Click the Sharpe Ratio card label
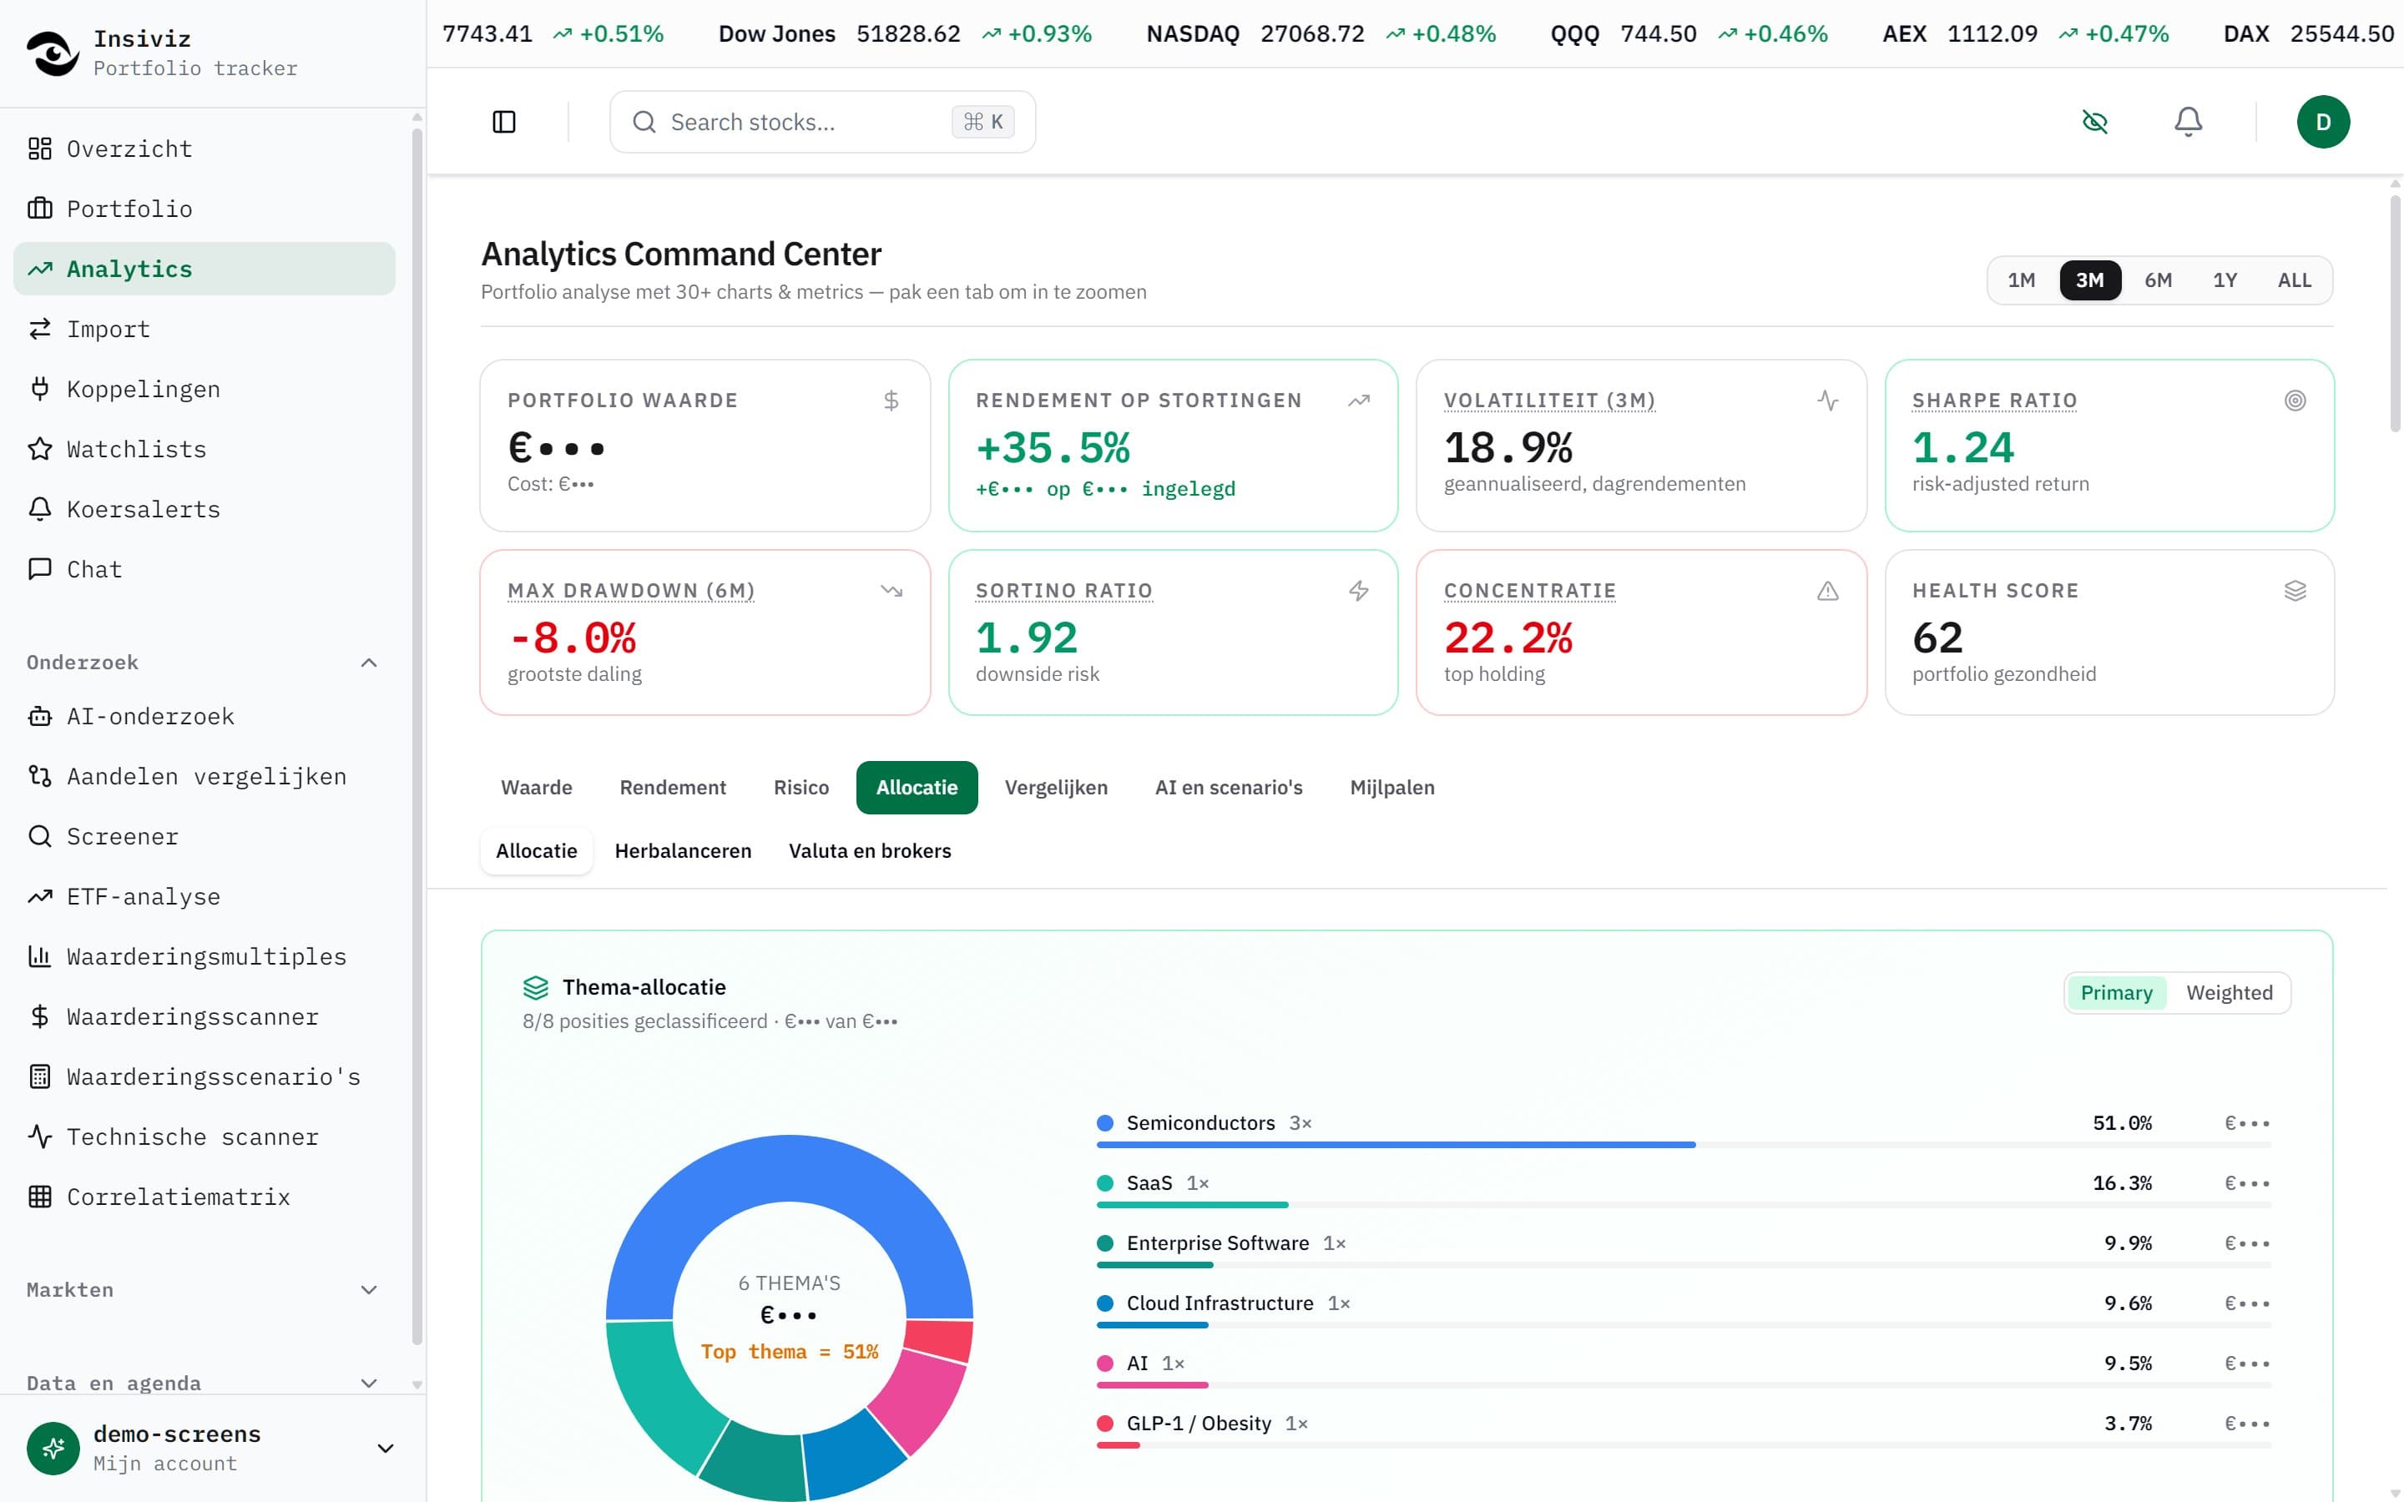Image resolution: width=2404 pixels, height=1502 pixels. click(x=1993, y=401)
